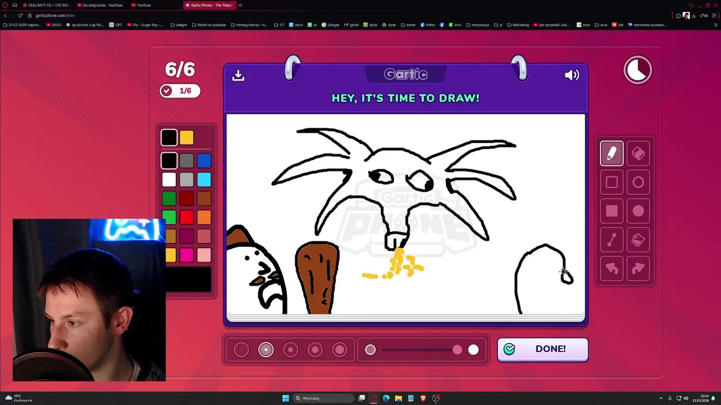Switch to the OLEJ MCT CS browser tab
The image size is (721, 405).
click(x=48, y=5)
